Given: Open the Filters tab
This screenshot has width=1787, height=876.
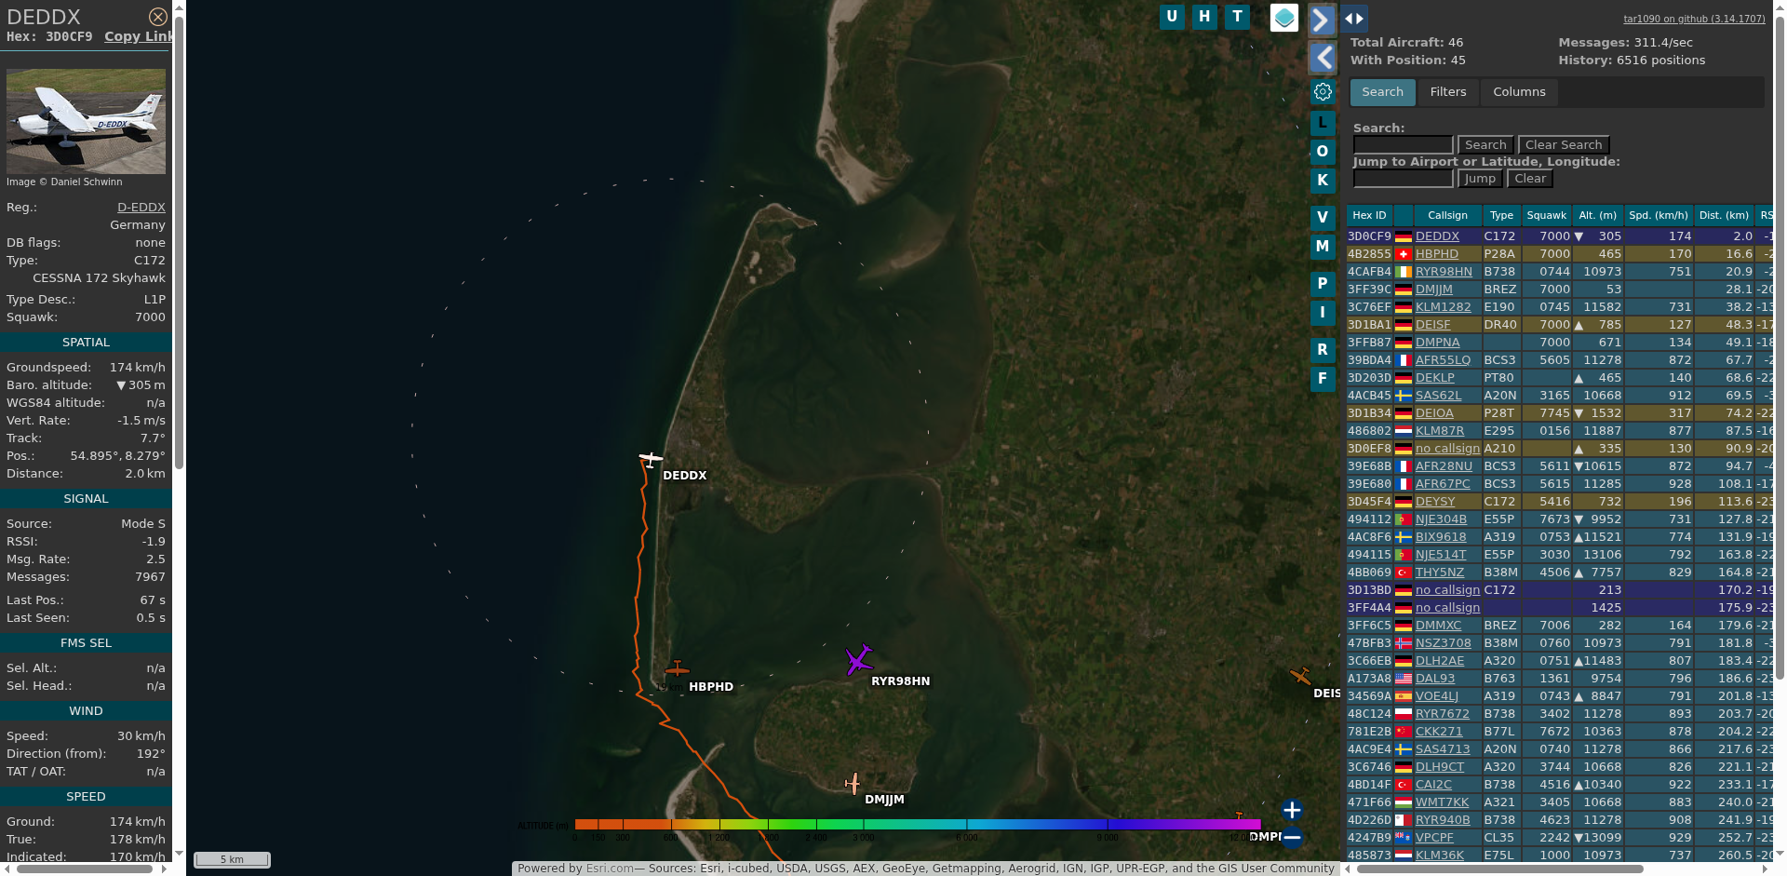Looking at the screenshot, I should (x=1448, y=92).
